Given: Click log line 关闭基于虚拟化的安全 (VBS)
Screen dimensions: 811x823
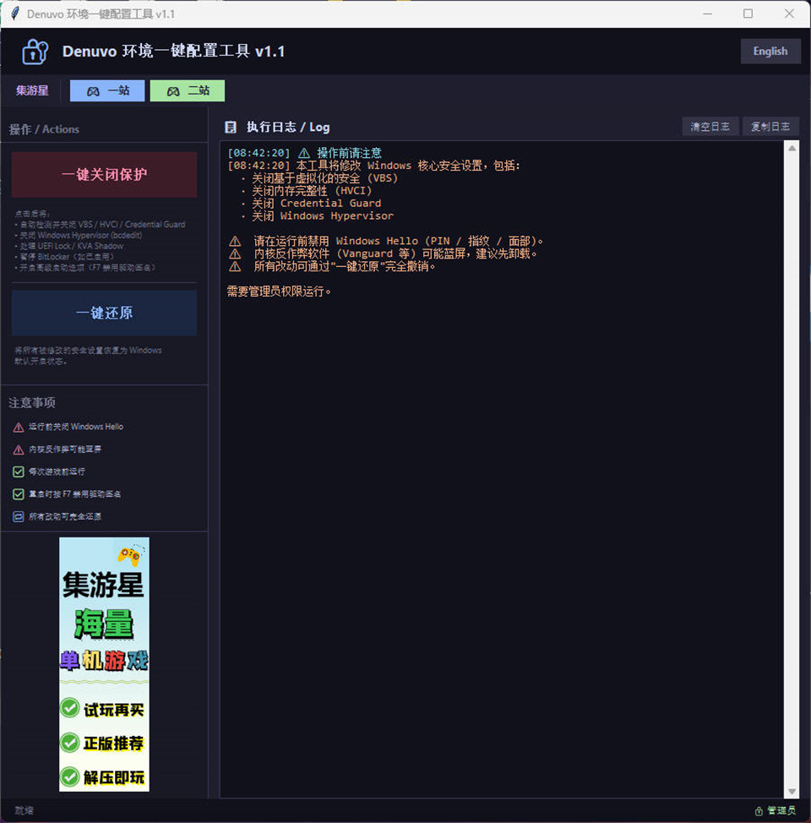Looking at the screenshot, I should click(325, 178).
